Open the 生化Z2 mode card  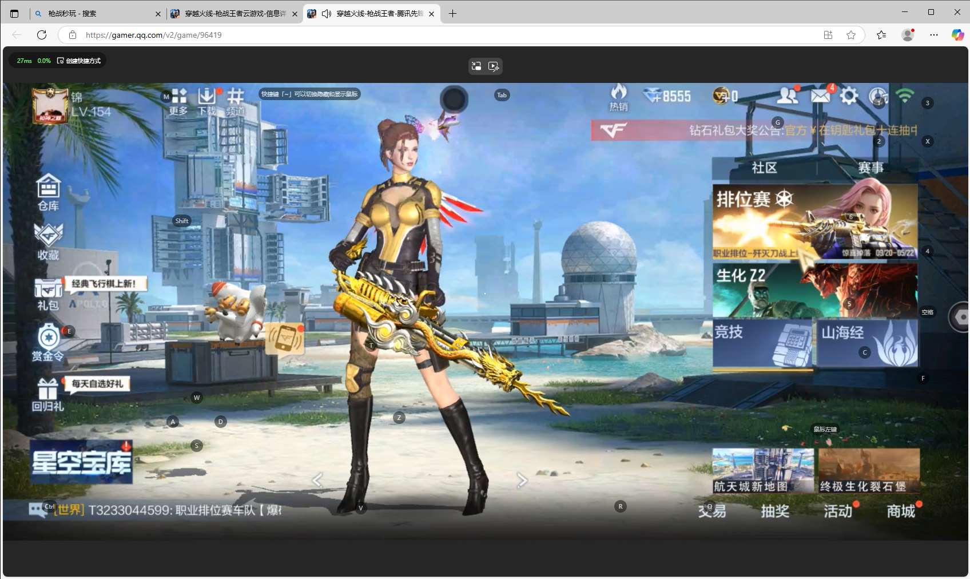tap(815, 291)
